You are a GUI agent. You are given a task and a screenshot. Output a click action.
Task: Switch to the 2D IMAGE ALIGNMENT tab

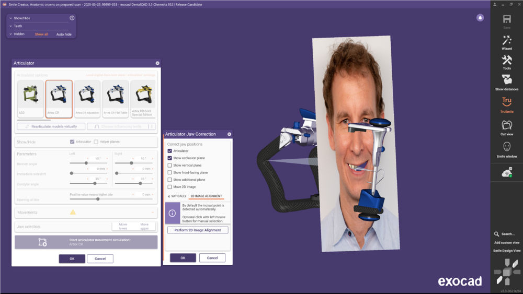206,196
